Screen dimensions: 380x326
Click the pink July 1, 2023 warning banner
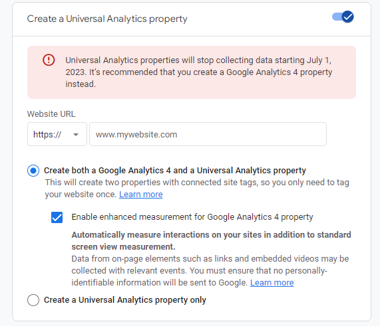192,72
